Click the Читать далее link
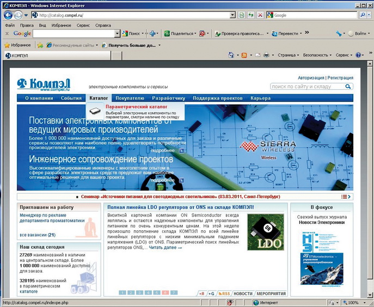Screen dimensions: 374x307 click(165, 248)
